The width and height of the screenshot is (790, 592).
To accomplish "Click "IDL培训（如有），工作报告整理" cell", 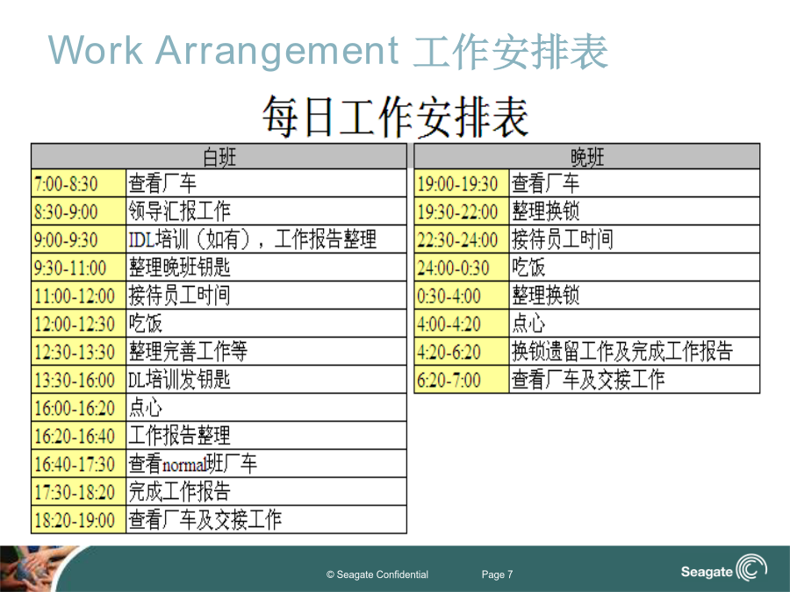I will click(266, 239).
